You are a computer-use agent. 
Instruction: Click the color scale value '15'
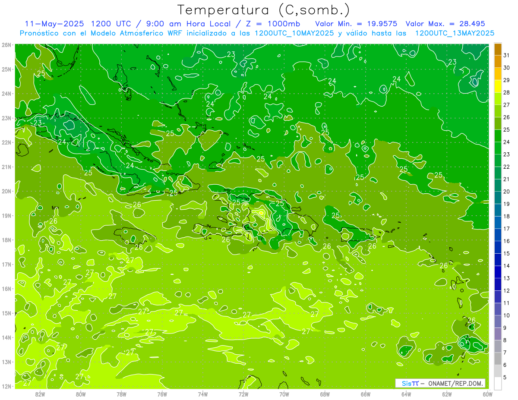pyautogui.click(x=506, y=253)
